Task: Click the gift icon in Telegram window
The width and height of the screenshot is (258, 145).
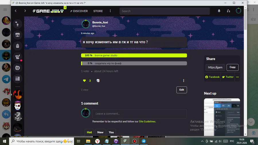Action: pyautogui.click(x=254, y=133)
